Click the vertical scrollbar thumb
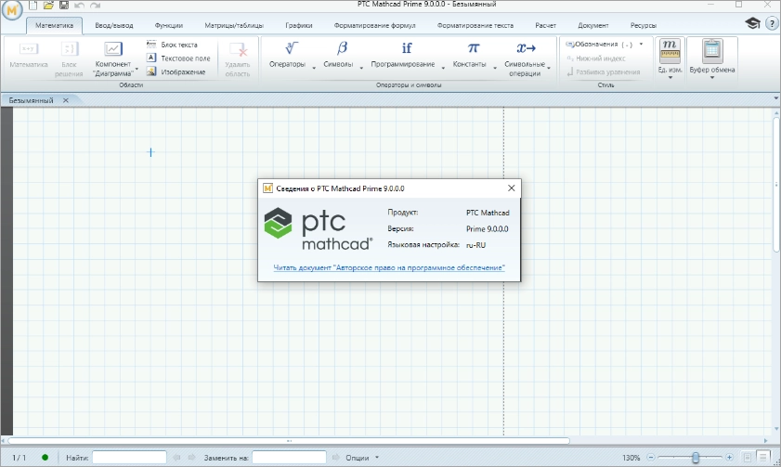 tap(776, 185)
